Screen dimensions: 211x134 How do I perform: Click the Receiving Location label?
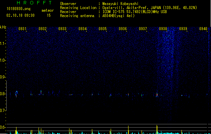78,8
